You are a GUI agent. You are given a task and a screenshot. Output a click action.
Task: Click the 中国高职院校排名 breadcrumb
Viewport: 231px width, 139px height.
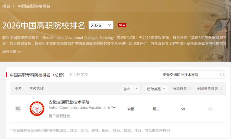[34, 6]
